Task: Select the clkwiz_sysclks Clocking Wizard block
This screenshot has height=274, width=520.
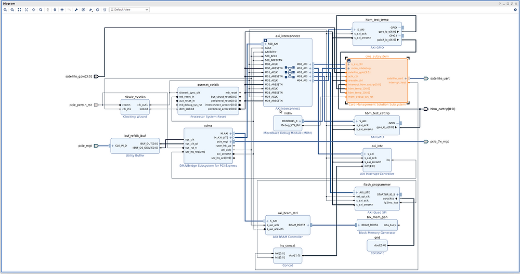Action: pyautogui.click(x=135, y=107)
